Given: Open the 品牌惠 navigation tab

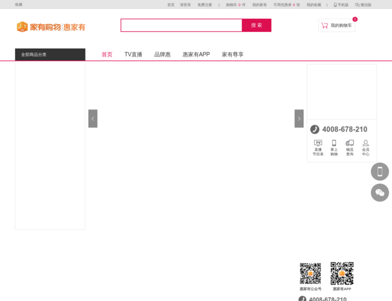Looking at the screenshot, I should 162,54.
